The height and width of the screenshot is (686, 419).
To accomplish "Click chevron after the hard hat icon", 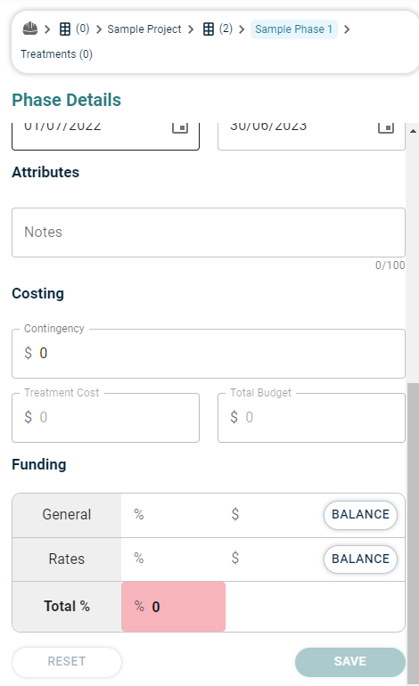I will pyautogui.click(x=47, y=29).
